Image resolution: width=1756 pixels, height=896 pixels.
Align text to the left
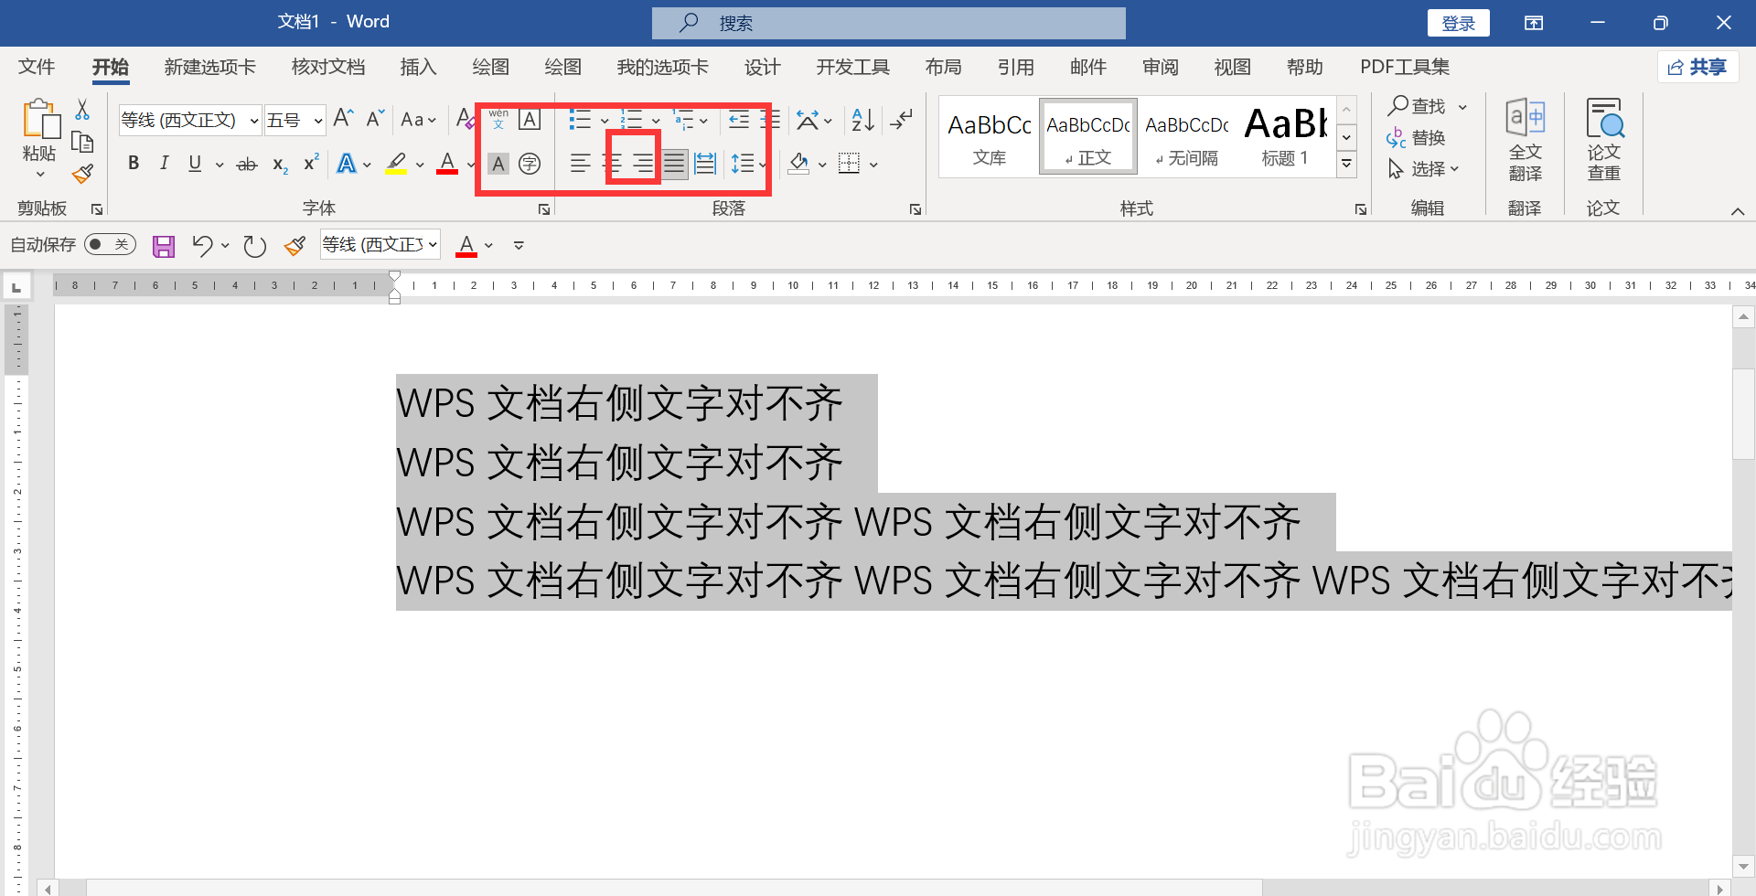[x=580, y=164]
